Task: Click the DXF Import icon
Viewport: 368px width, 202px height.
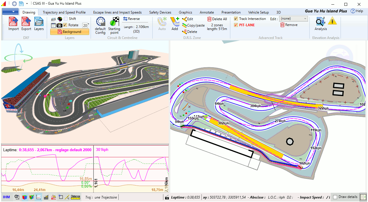Action: (13, 22)
